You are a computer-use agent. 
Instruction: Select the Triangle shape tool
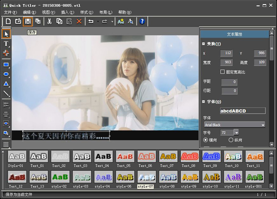tap(6, 84)
